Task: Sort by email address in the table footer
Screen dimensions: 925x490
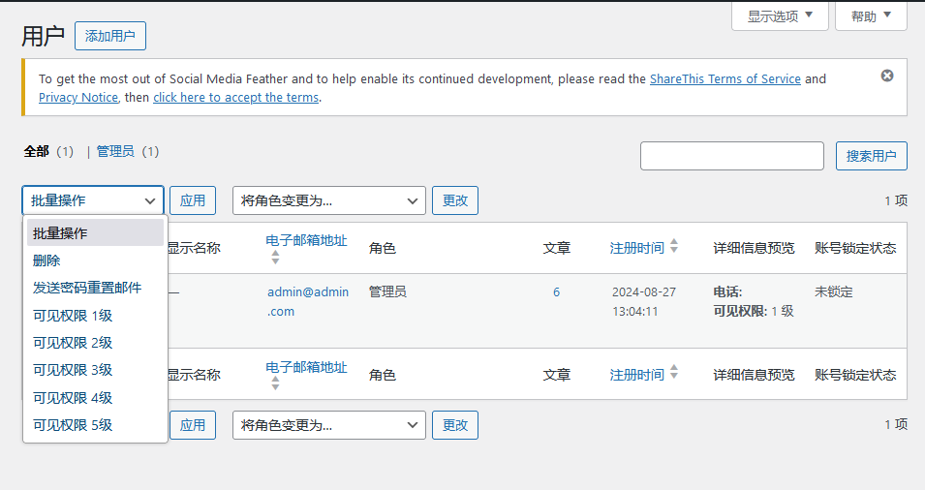Action: 306,367
